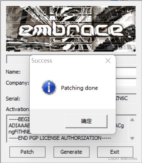Click the Generate button
The width and height of the screenshot is (142, 163).
tap(71, 152)
